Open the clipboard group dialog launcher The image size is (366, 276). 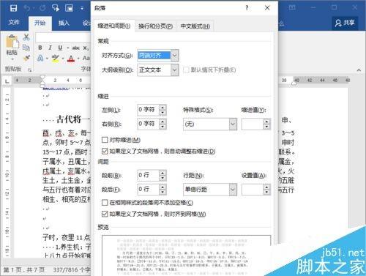pos(30,70)
